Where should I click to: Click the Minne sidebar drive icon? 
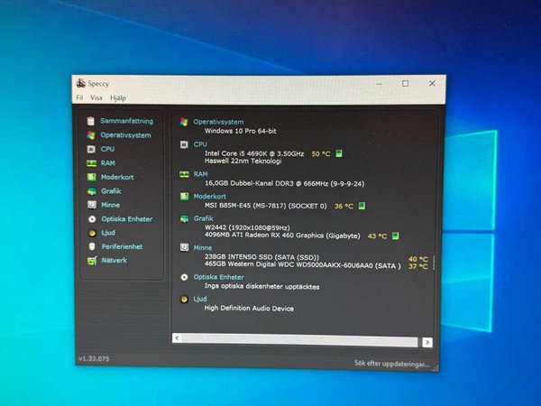point(92,205)
